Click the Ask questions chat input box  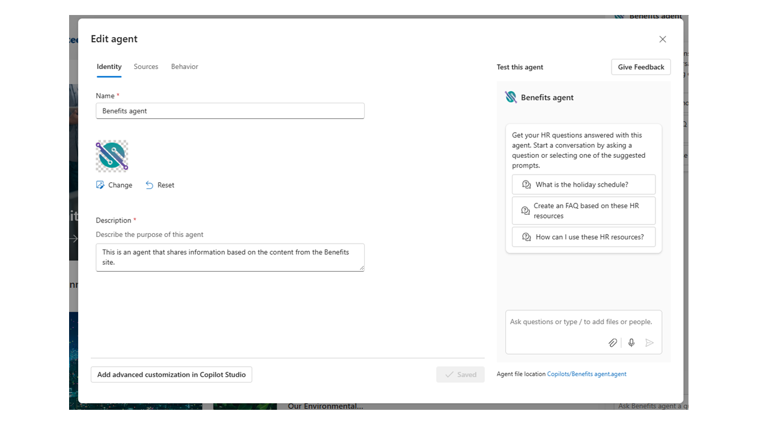click(583, 332)
